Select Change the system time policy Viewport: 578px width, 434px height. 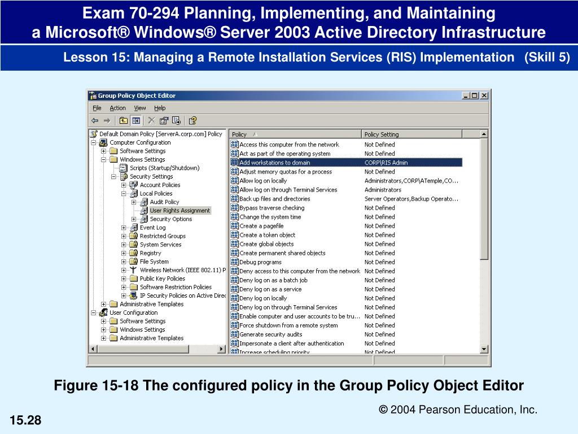(x=346, y=216)
